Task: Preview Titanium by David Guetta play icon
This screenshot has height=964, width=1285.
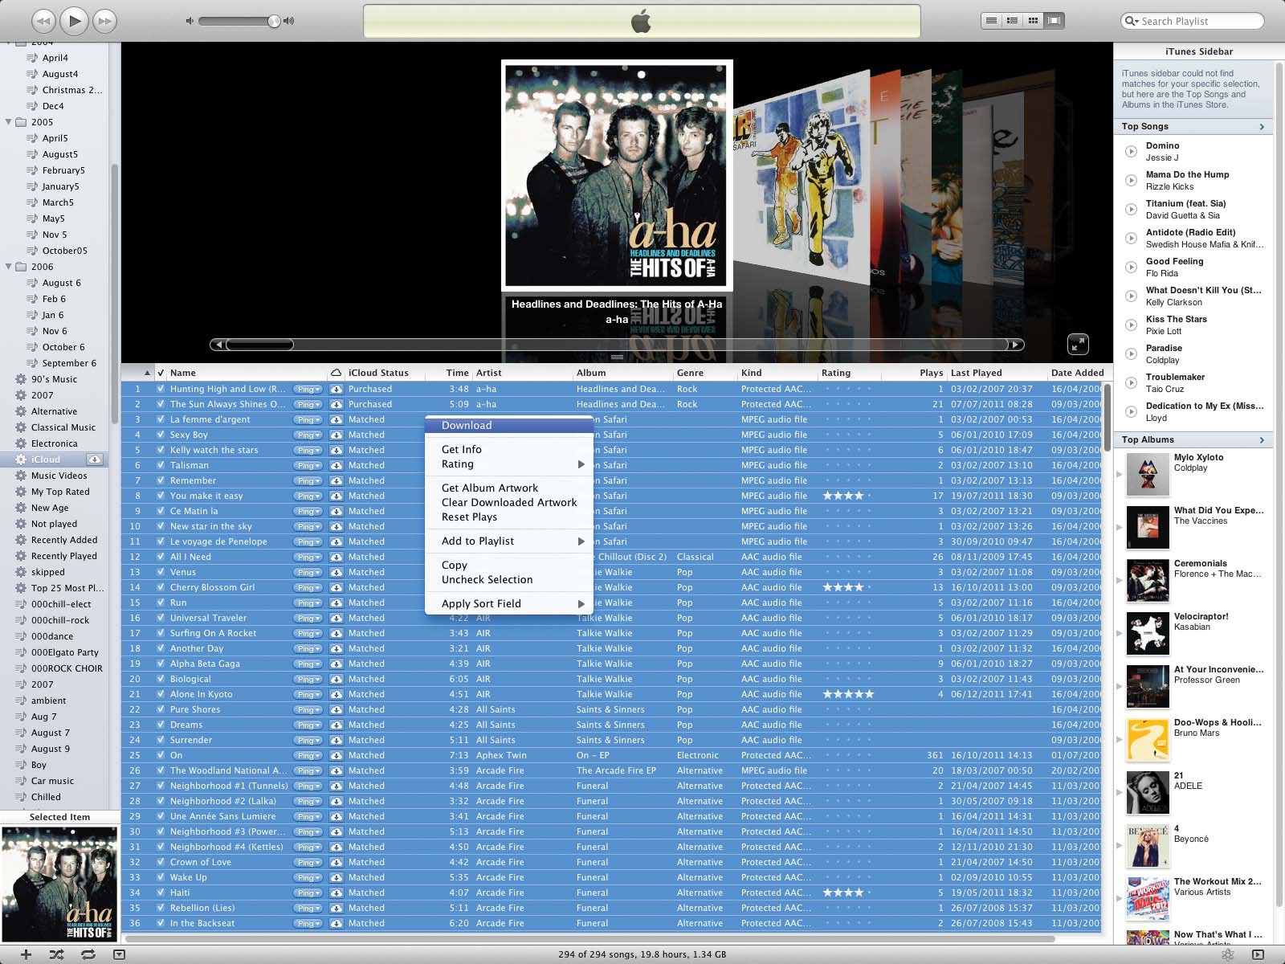Action: [1131, 209]
